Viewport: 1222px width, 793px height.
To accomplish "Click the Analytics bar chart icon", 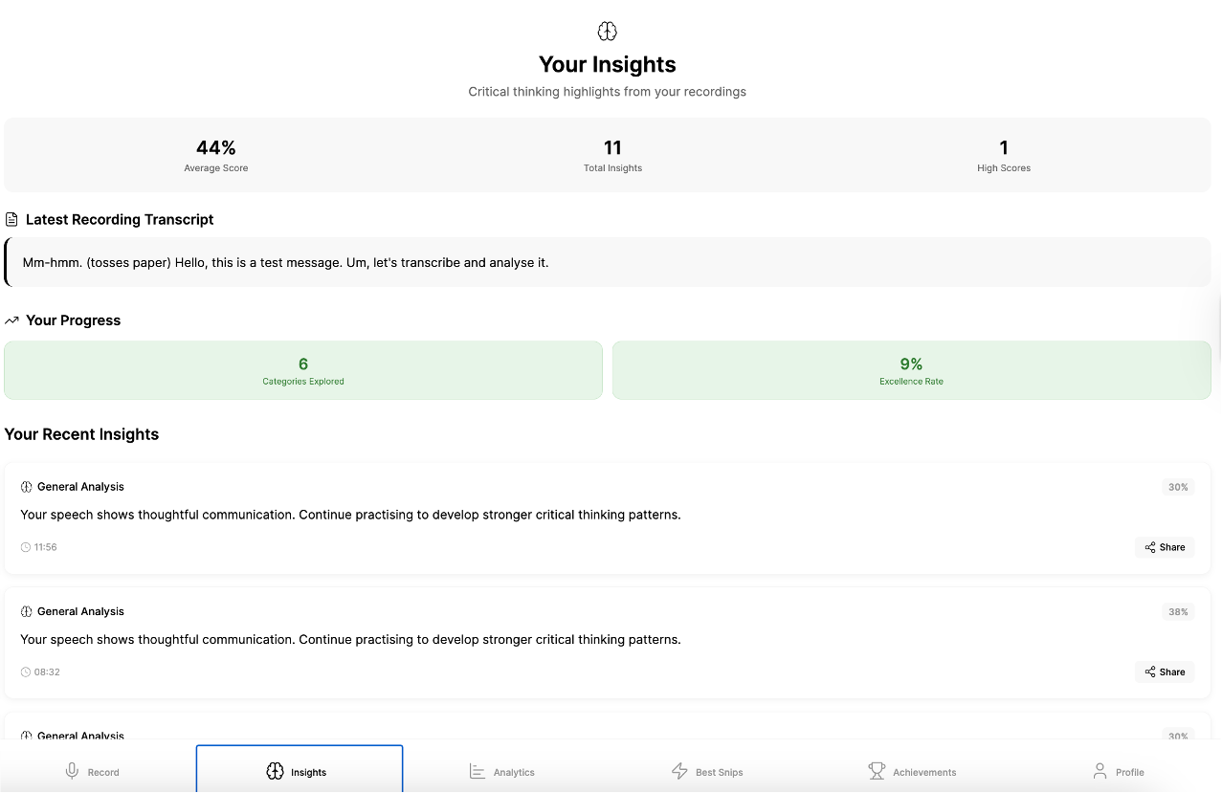I will pyautogui.click(x=478, y=771).
